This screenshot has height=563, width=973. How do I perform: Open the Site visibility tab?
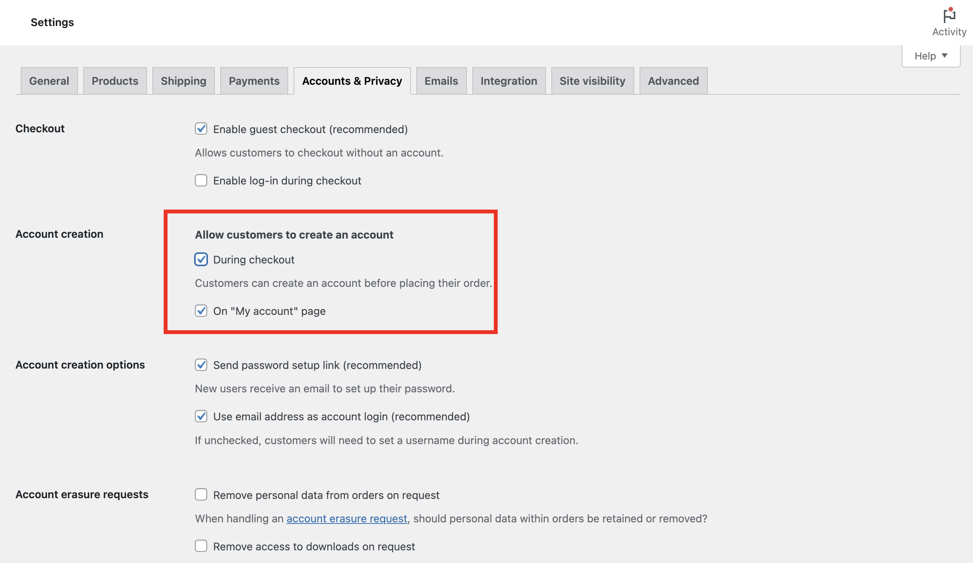click(x=592, y=81)
